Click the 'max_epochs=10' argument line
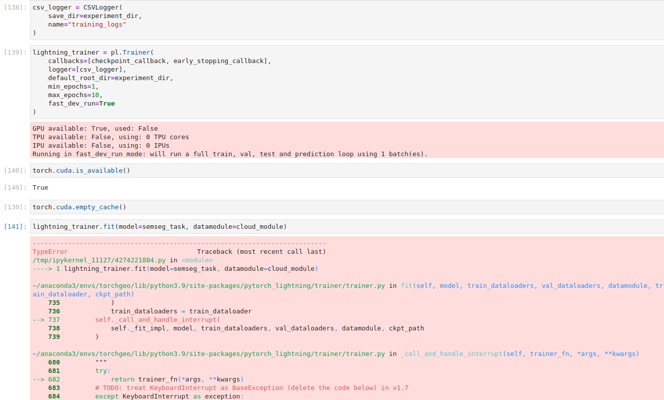The width and height of the screenshot is (664, 400). click(76, 95)
